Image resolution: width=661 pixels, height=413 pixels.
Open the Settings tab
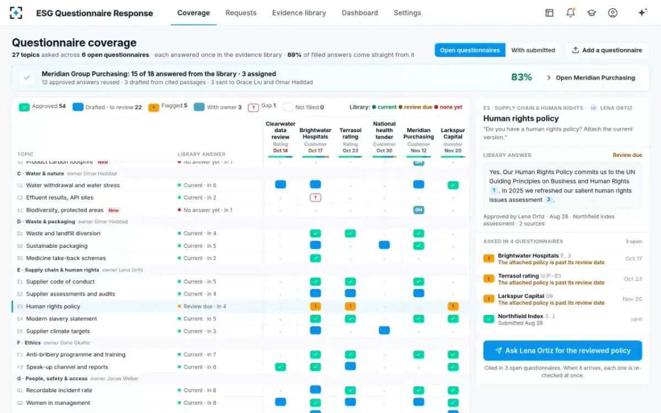407,13
